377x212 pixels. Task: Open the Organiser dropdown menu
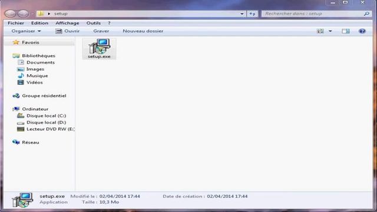pyautogui.click(x=26, y=31)
